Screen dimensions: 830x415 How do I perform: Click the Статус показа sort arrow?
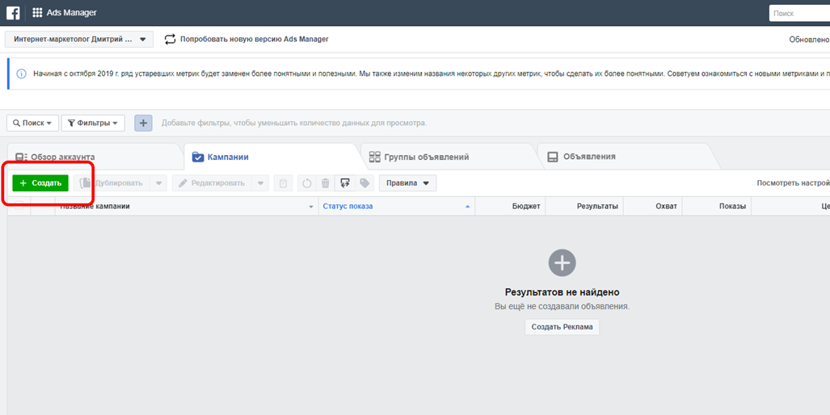(x=467, y=207)
